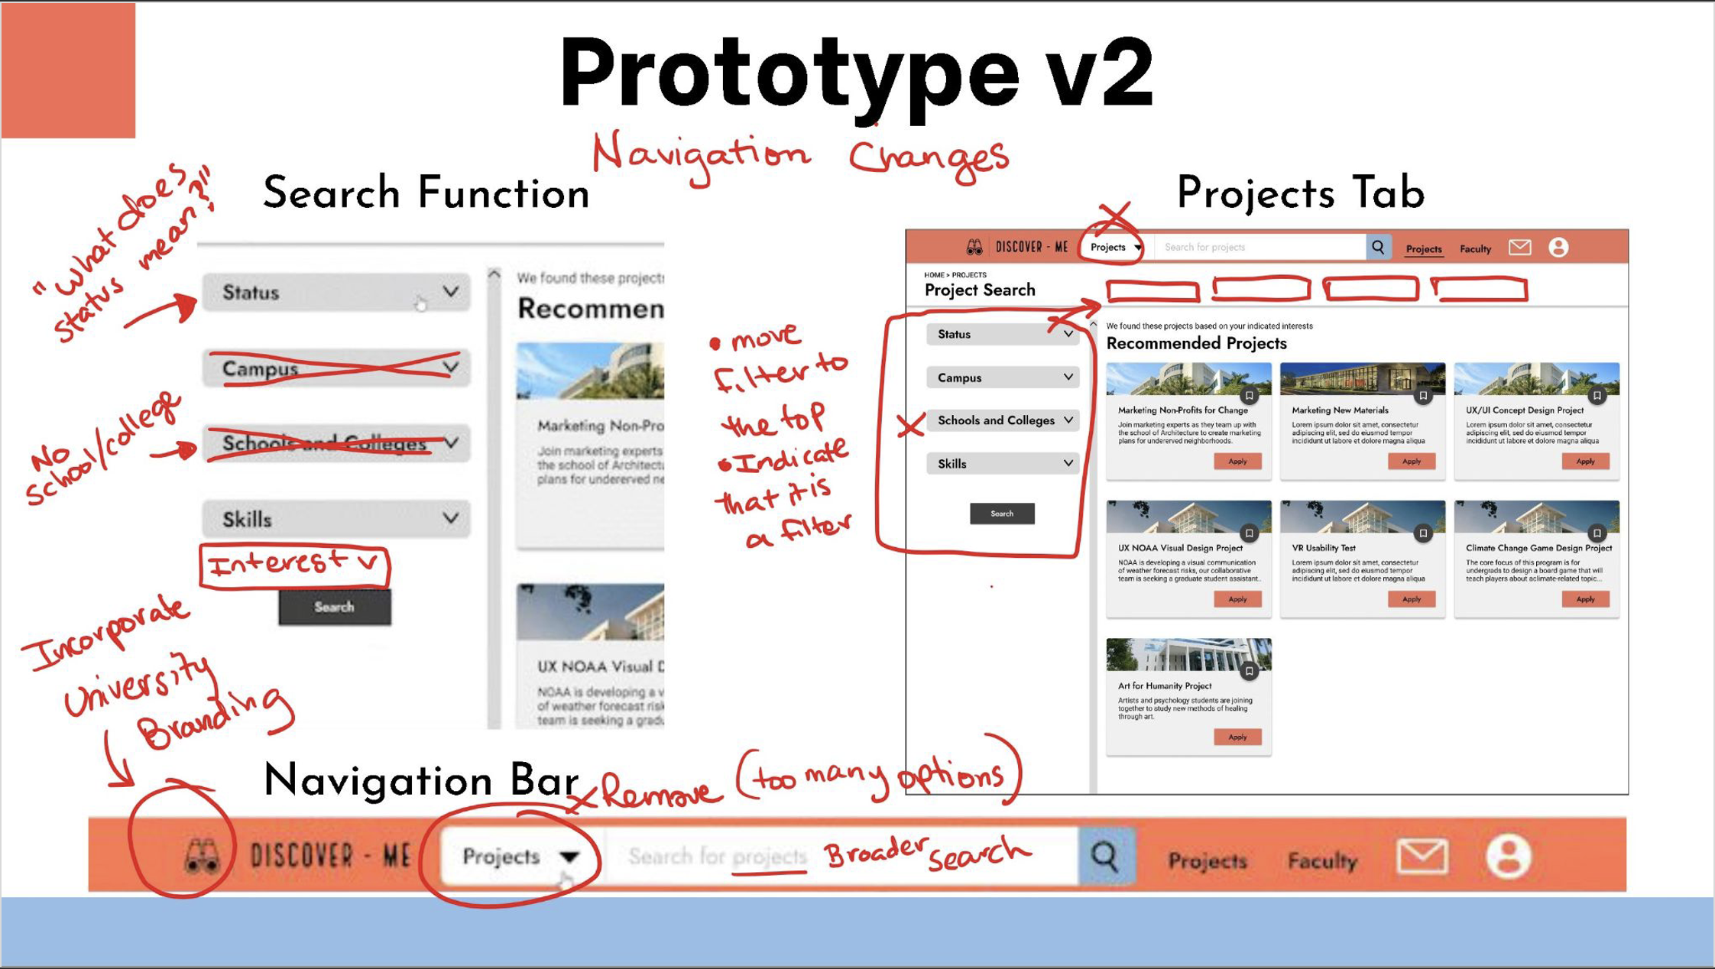Bookmark the Marketing Non-Profits for Change card

click(x=1249, y=395)
